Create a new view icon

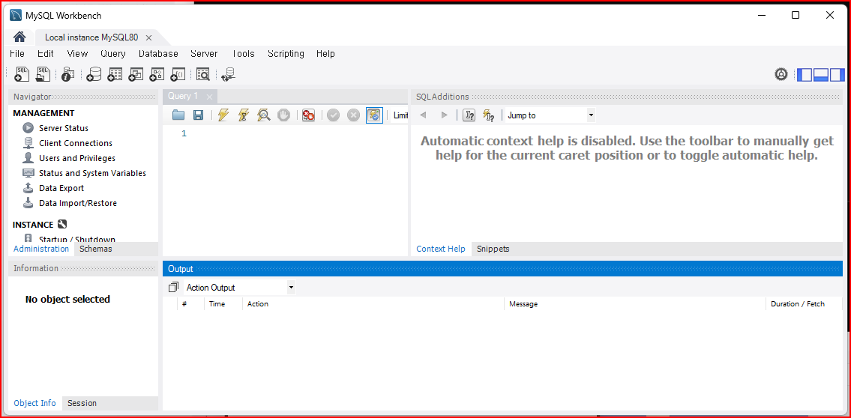[x=136, y=74]
